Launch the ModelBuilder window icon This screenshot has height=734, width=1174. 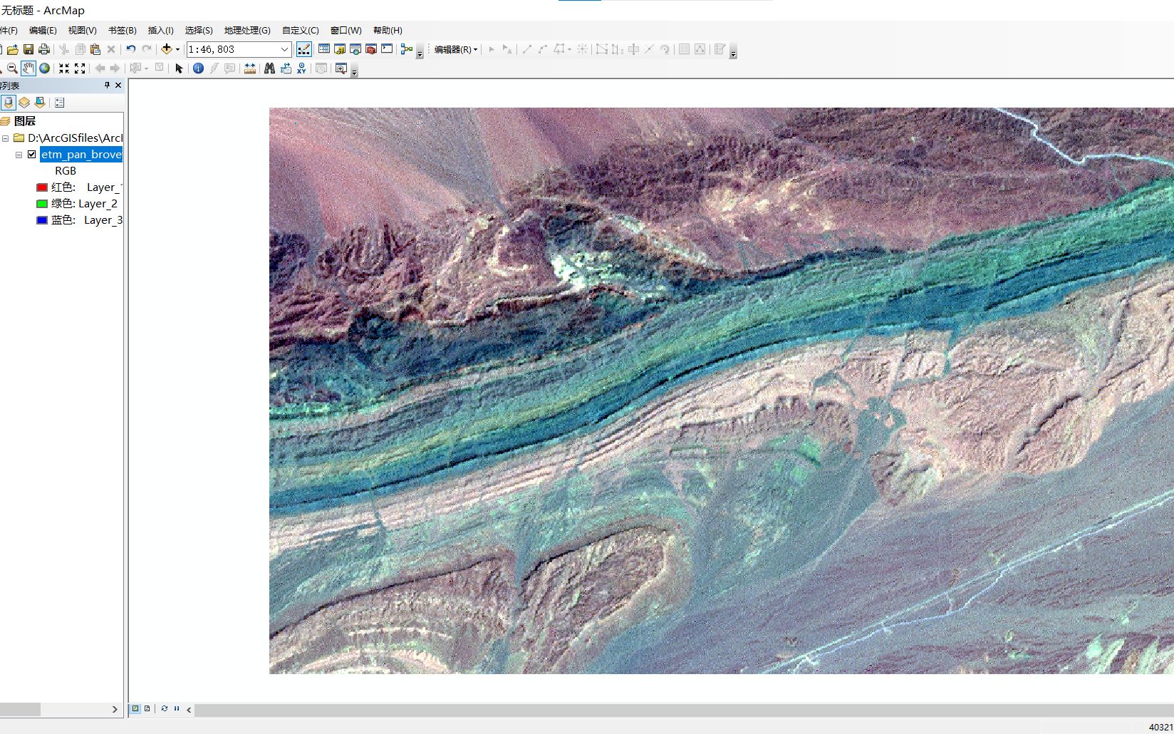[407, 49]
